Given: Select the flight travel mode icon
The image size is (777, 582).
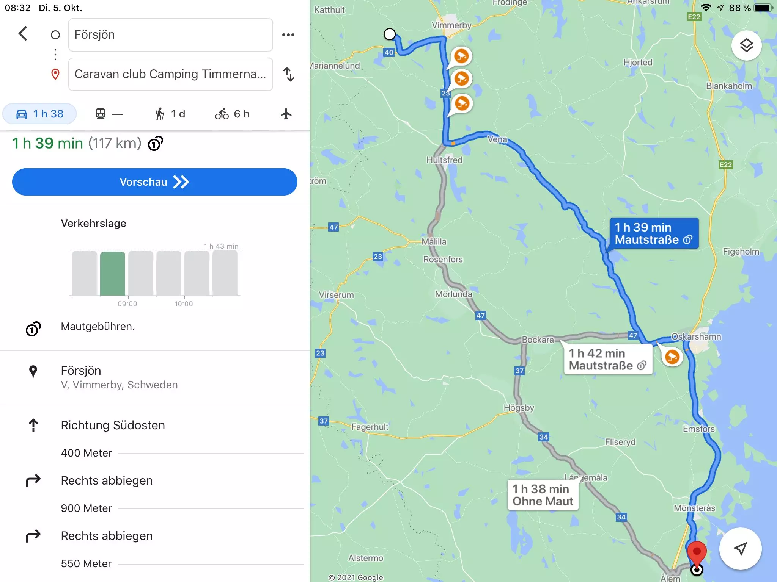Looking at the screenshot, I should (x=286, y=114).
